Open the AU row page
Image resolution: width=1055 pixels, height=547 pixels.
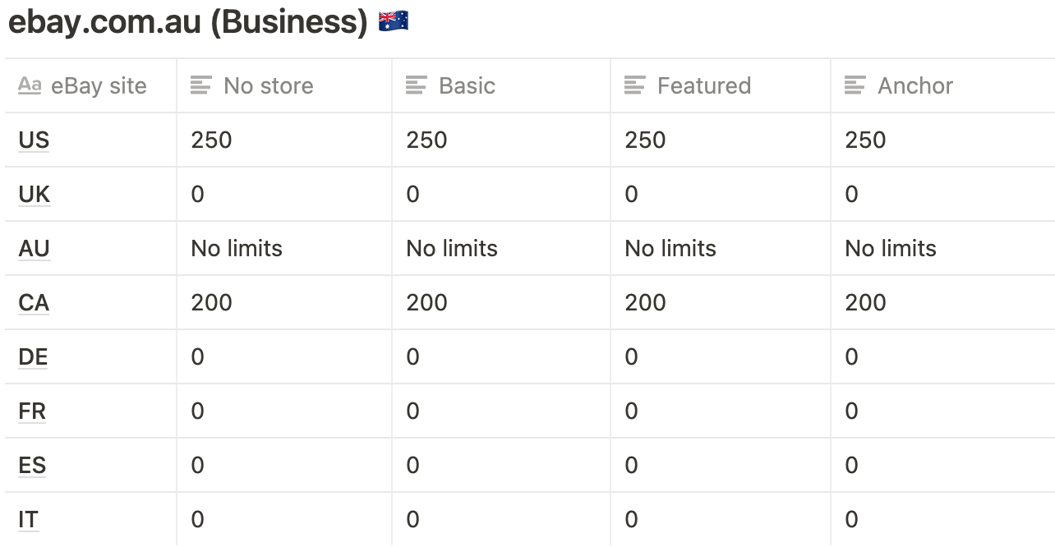[x=34, y=249]
